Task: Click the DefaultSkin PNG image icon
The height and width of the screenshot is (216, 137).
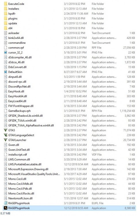Action: (x=5, y=72)
